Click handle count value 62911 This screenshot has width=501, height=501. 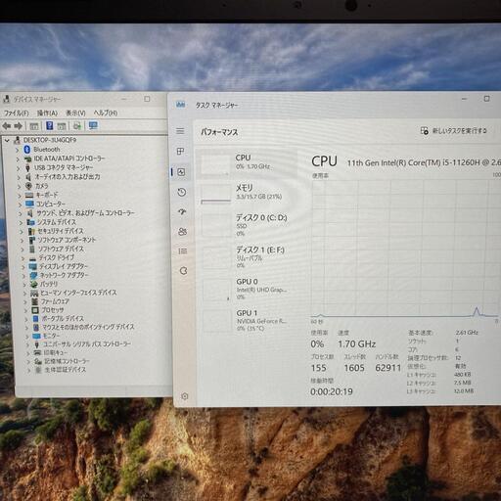tap(388, 368)
